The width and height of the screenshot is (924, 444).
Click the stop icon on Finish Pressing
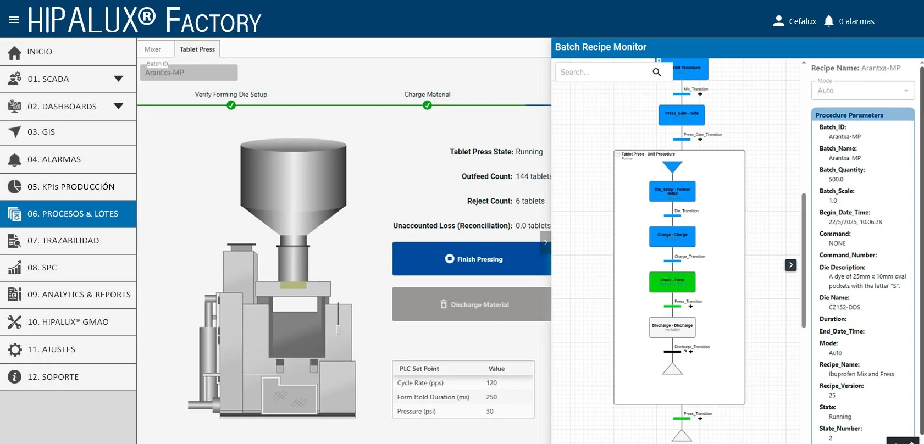click(450, 259)
